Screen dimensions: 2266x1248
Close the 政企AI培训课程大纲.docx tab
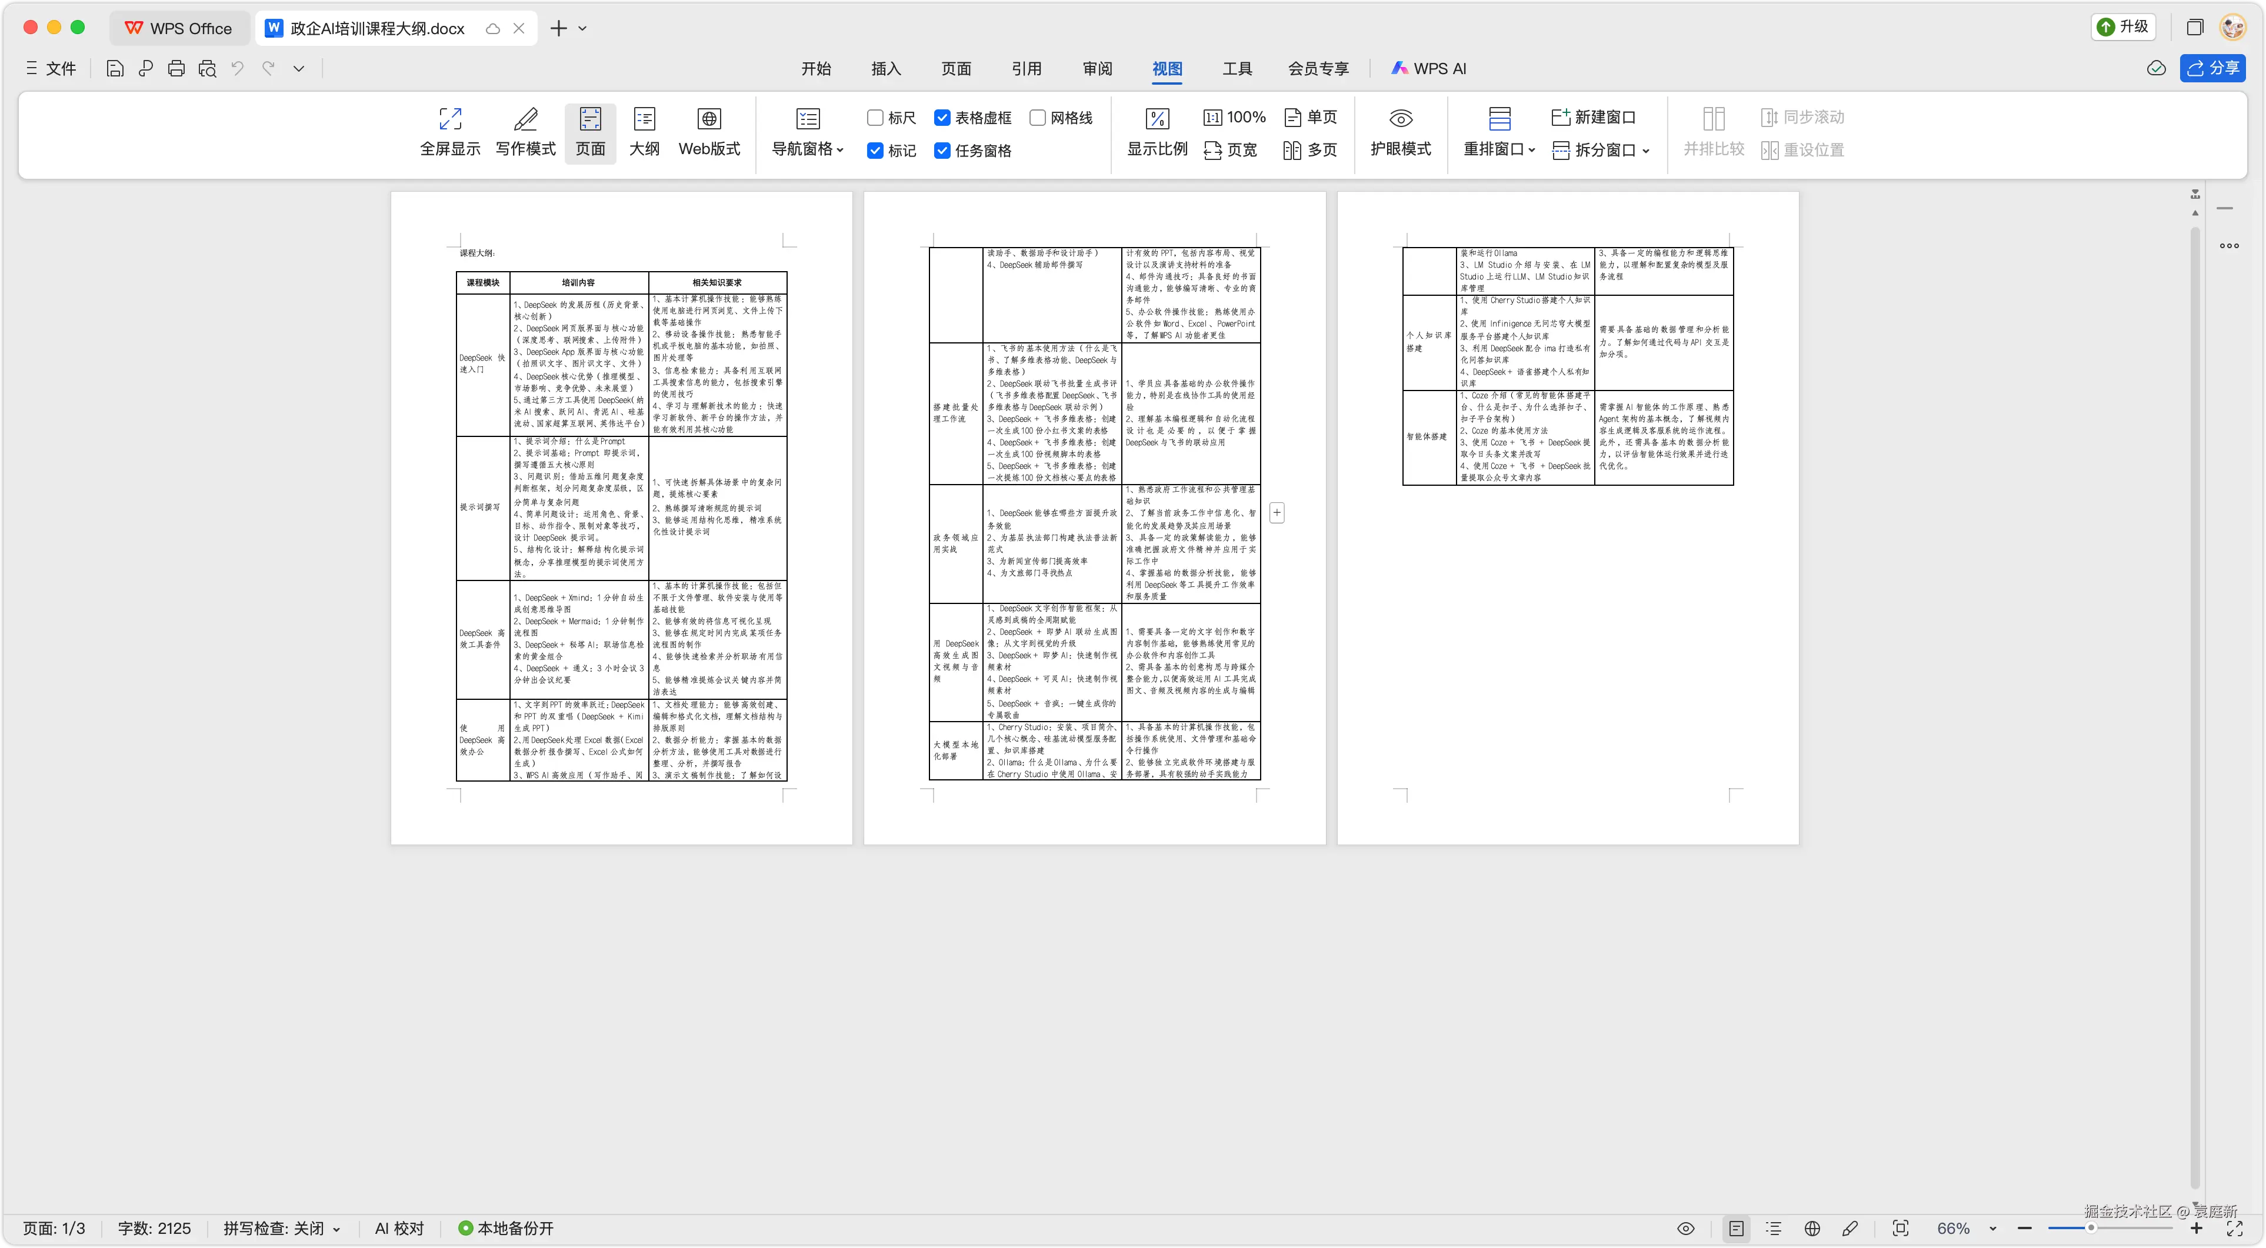click(x=519, y=28)
